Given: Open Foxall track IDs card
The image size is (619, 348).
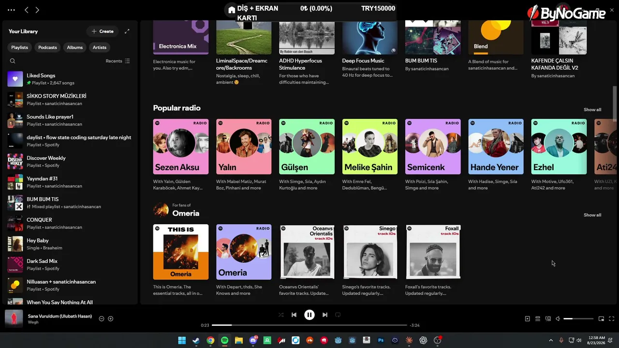Looking at the screenshot, I should point(433,260).
